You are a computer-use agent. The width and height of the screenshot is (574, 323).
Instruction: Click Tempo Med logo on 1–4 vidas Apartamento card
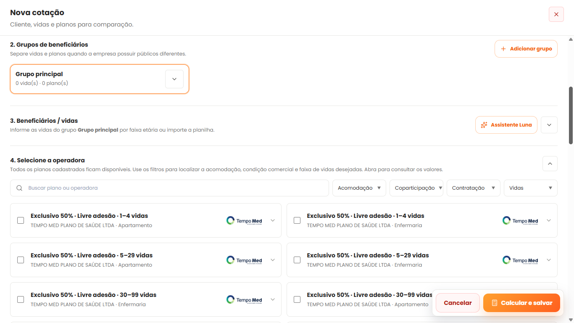[244, 220]
